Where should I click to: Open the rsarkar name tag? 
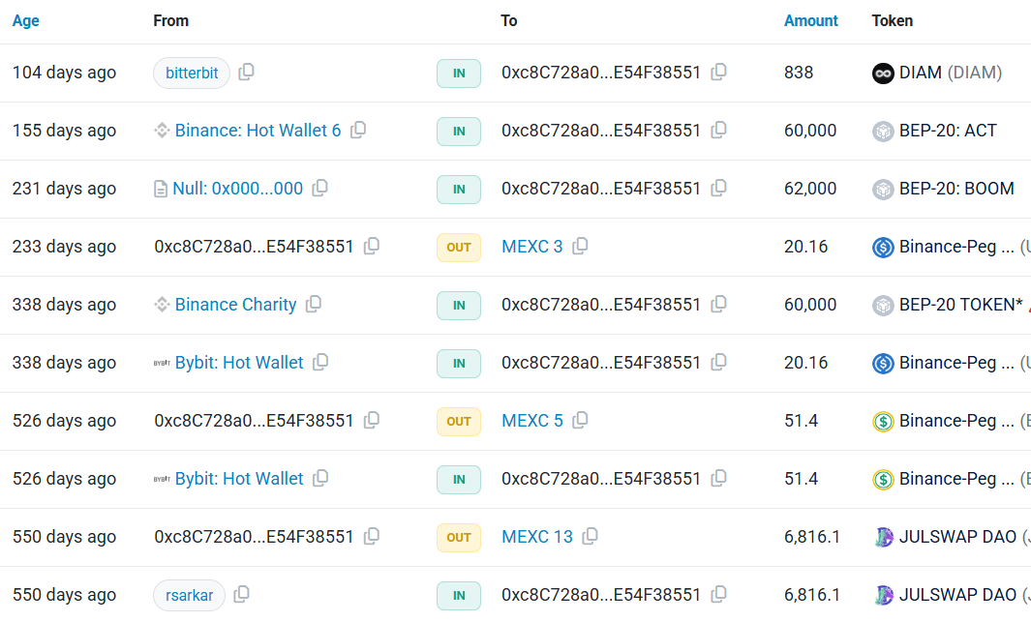(x=190, y=595)
